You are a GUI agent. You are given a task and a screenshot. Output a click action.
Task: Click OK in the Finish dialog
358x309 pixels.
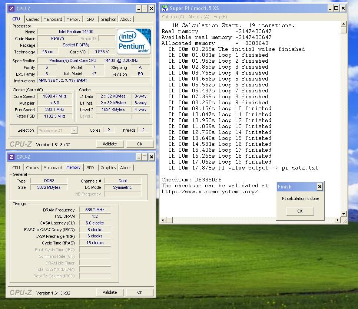click(300, 211)
